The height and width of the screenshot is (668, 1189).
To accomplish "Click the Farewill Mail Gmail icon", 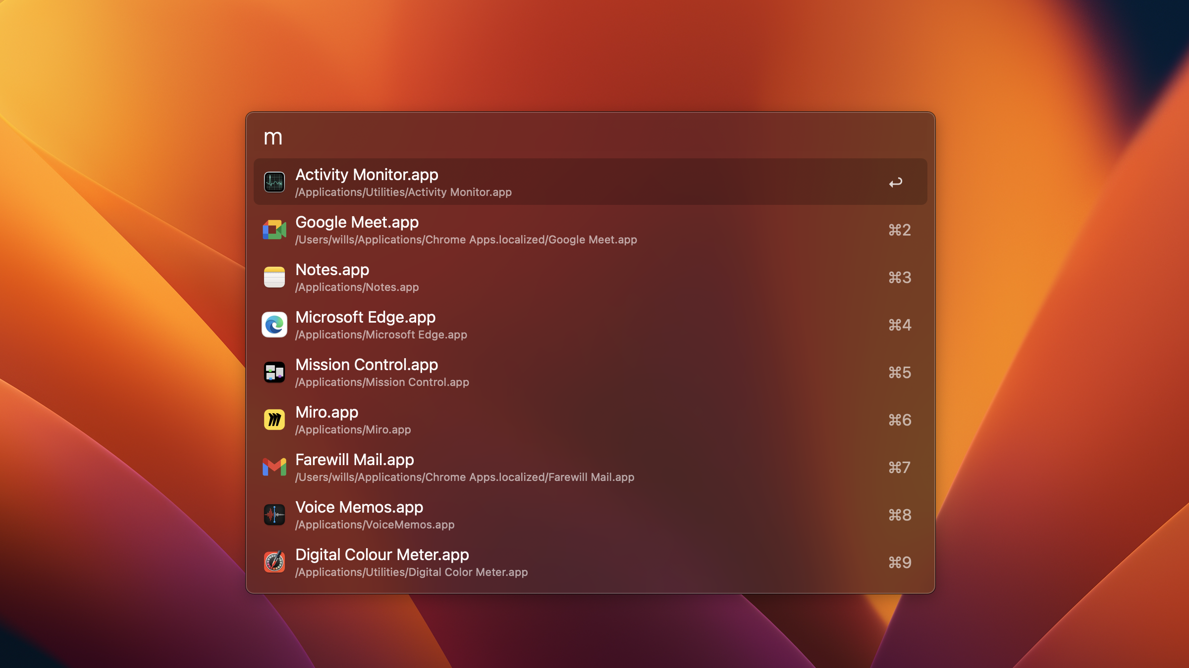I will tap(274, 467).
